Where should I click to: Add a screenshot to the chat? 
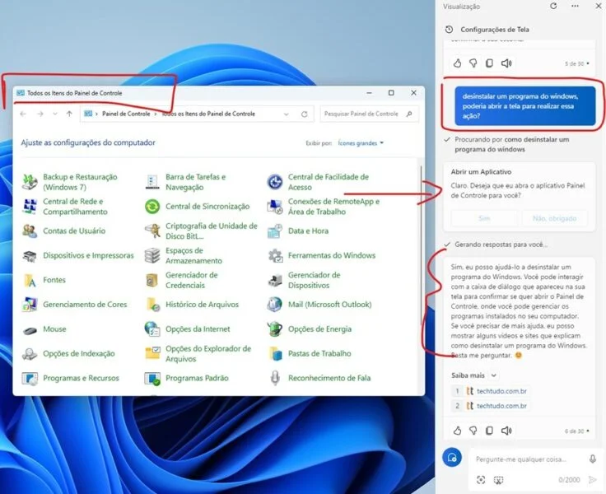[x=499, y=480]
